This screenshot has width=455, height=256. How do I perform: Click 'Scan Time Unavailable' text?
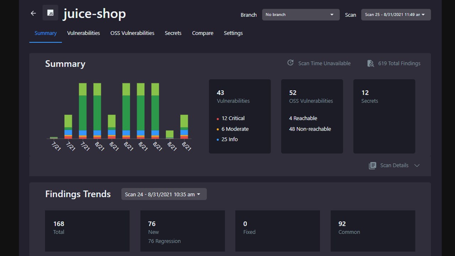click(x=324, y=63)
